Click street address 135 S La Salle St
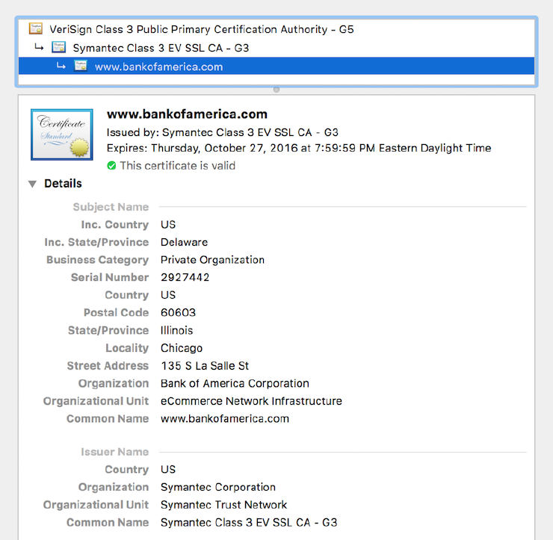 205,366
